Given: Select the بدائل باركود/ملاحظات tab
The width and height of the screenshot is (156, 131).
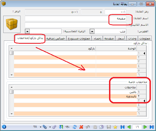Looking at the screenshot, I should click(30, 38).
